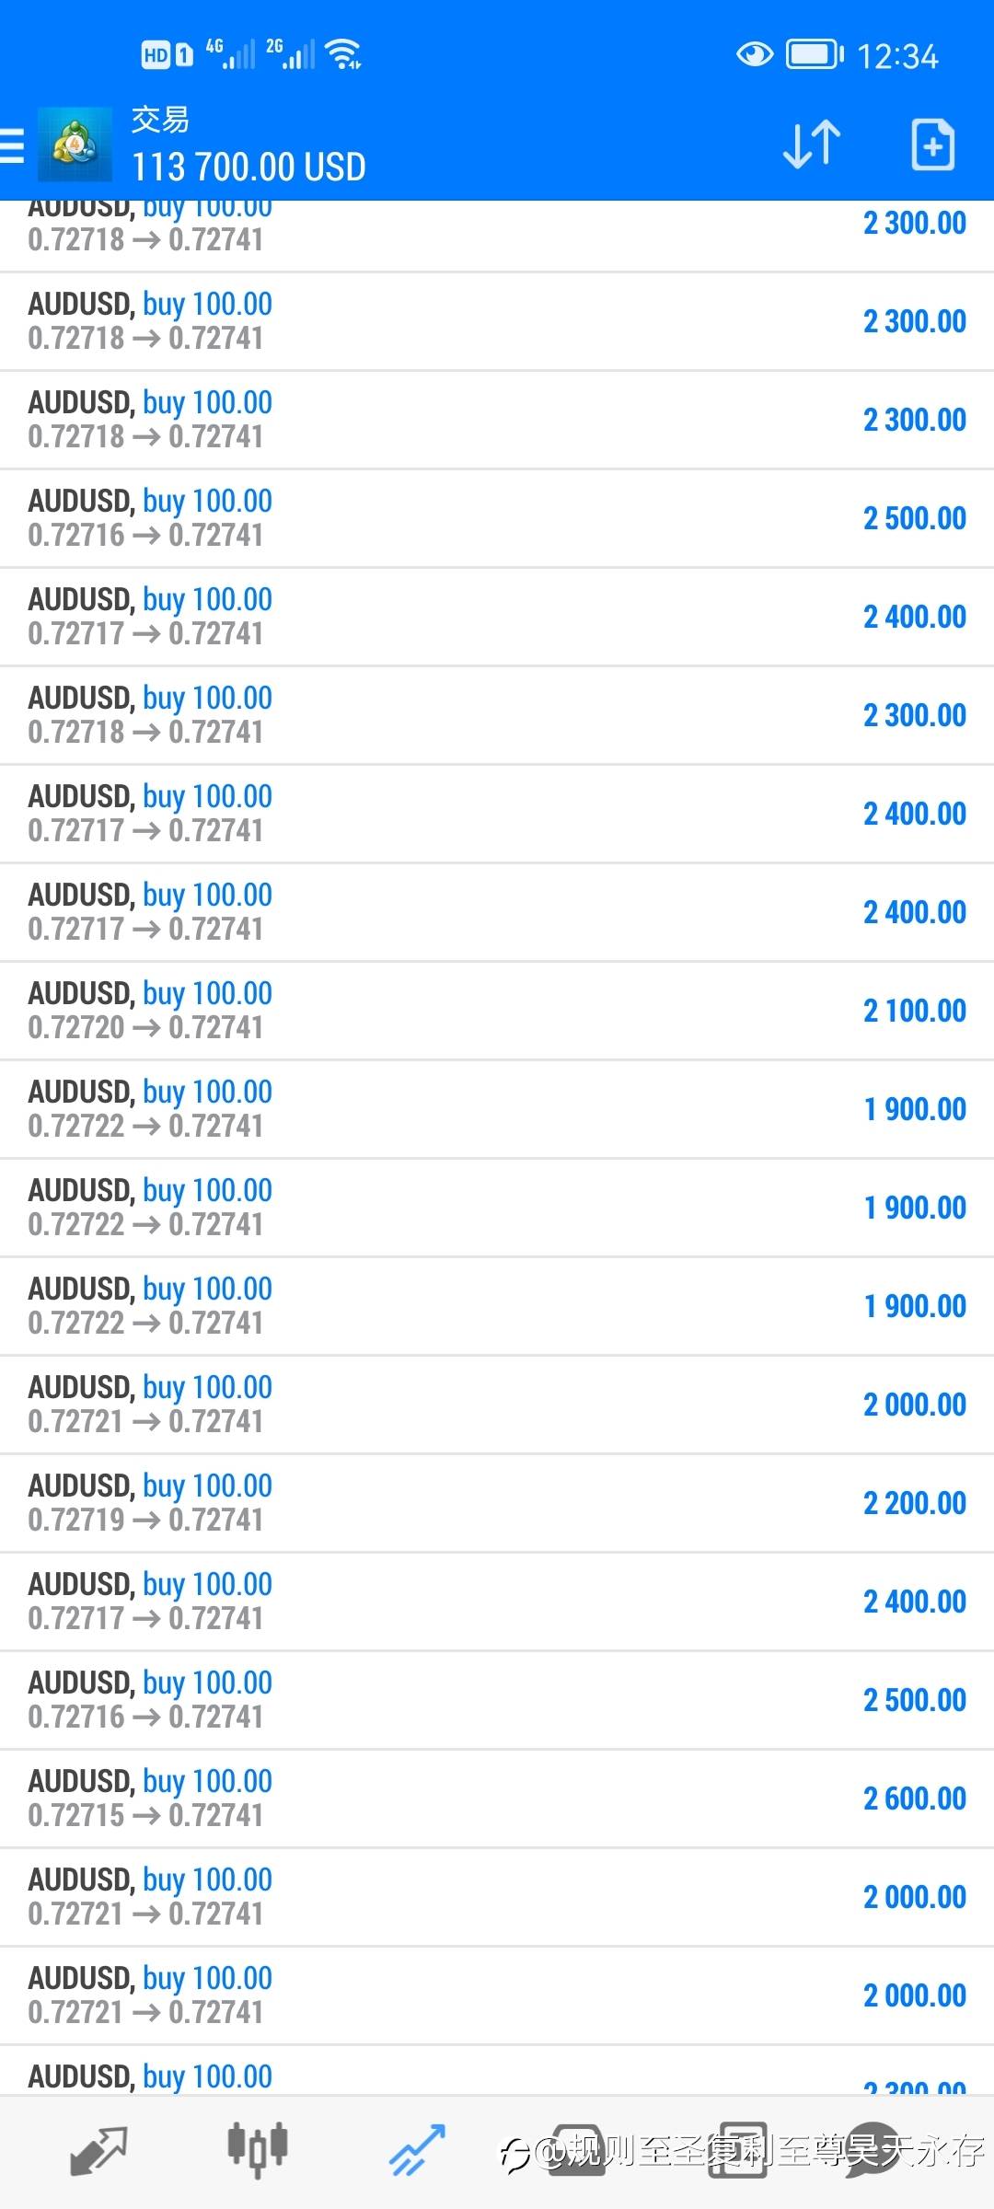Expand the 2 600.00 profit AUDUSD position

[x=497, y=1798]
